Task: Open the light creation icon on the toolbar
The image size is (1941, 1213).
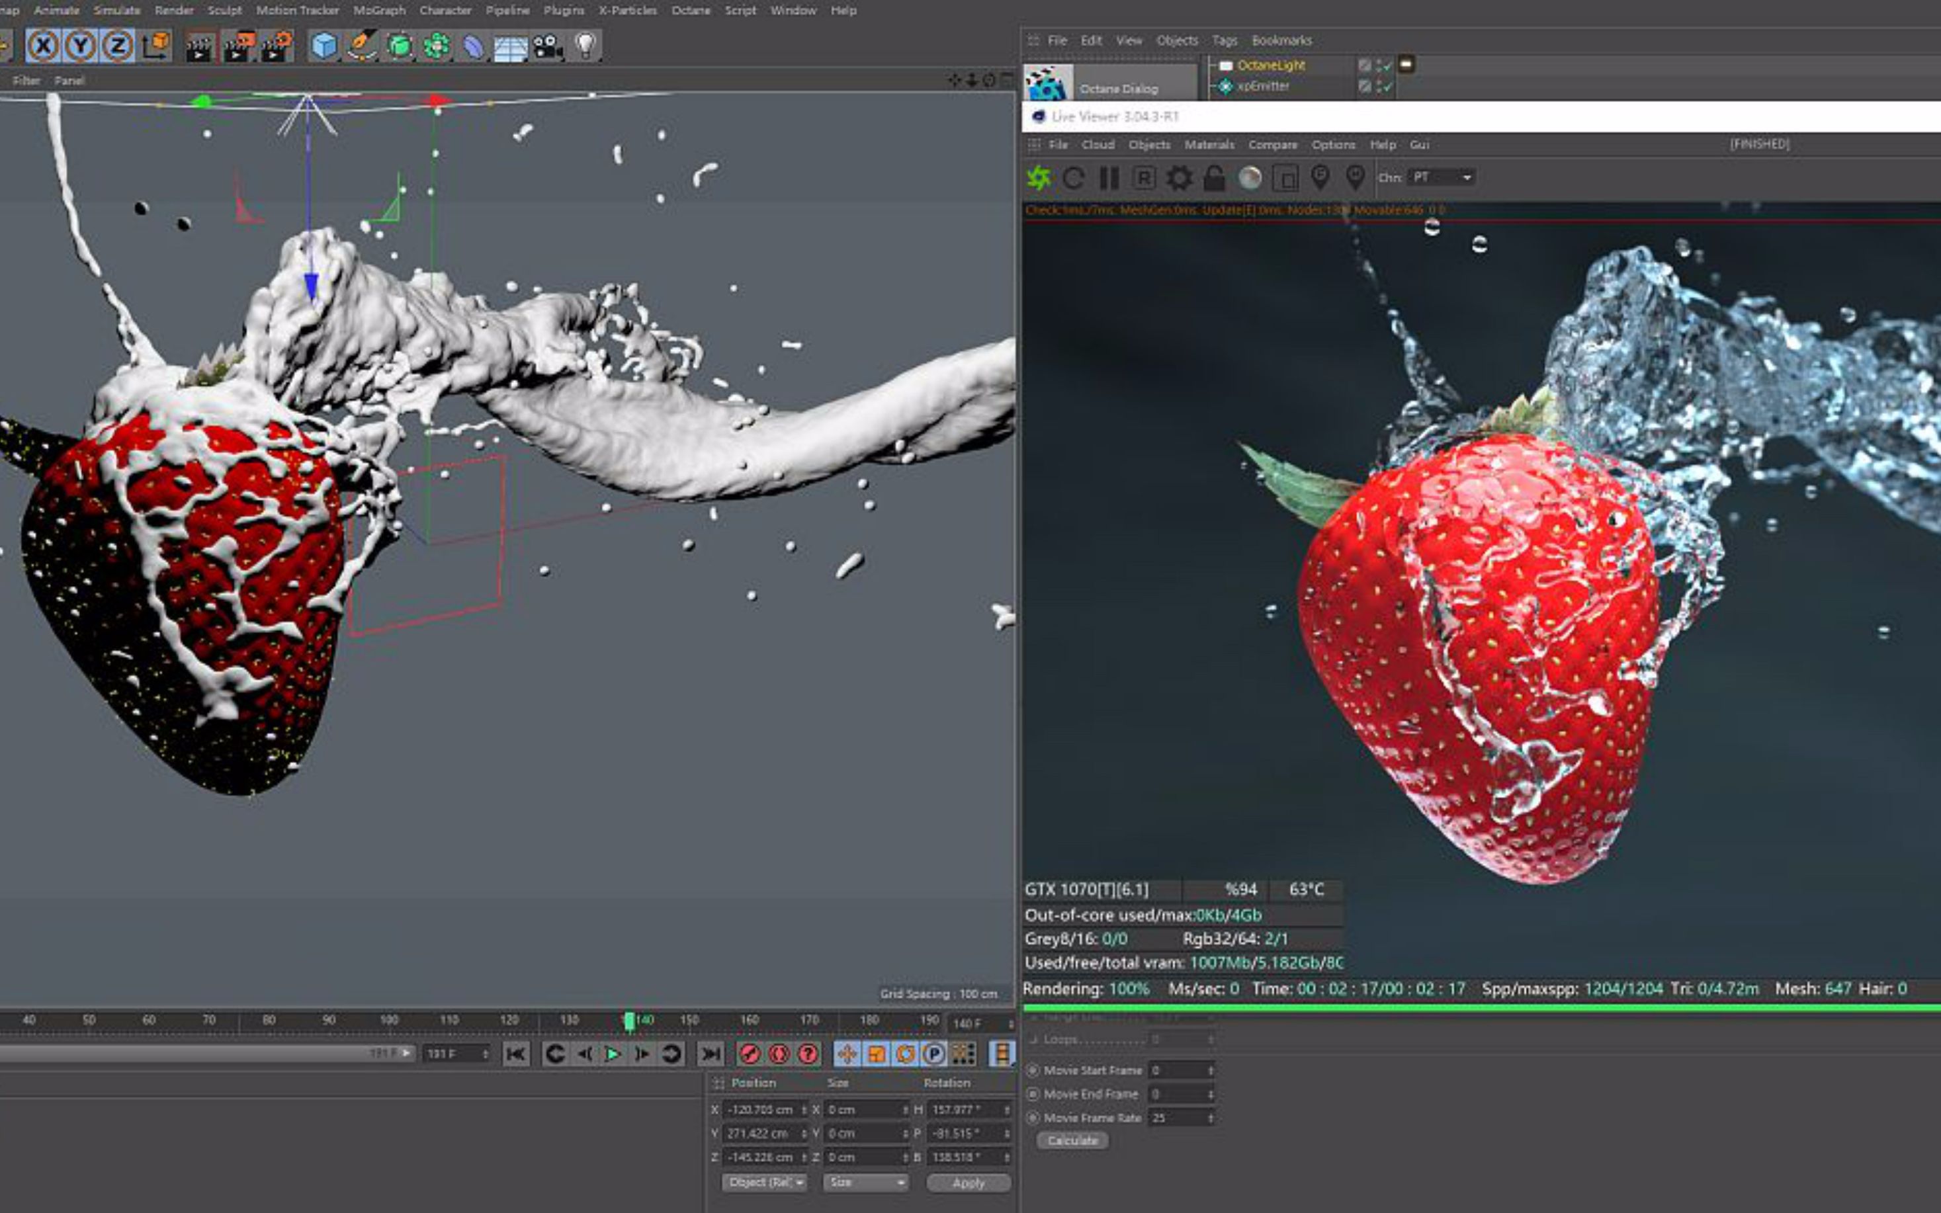Action: [x=585, y=46]
